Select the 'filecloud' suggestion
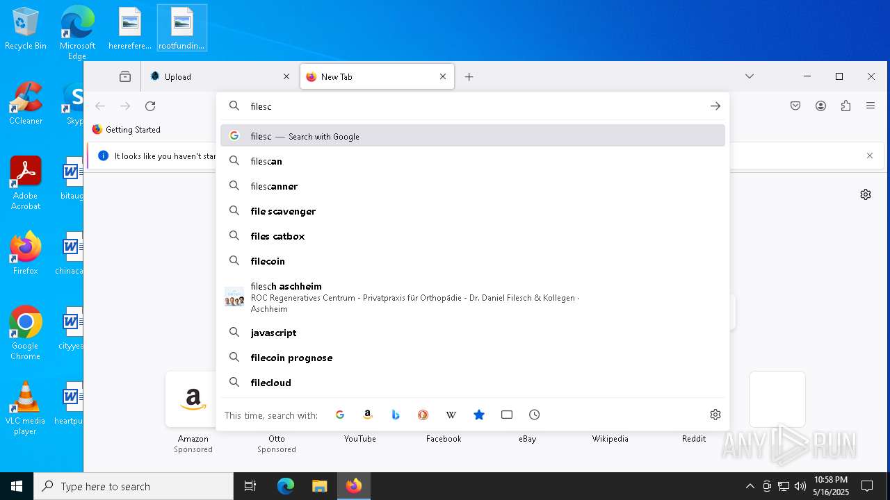Viewport: 890px width, 500px height. [473, 383]
